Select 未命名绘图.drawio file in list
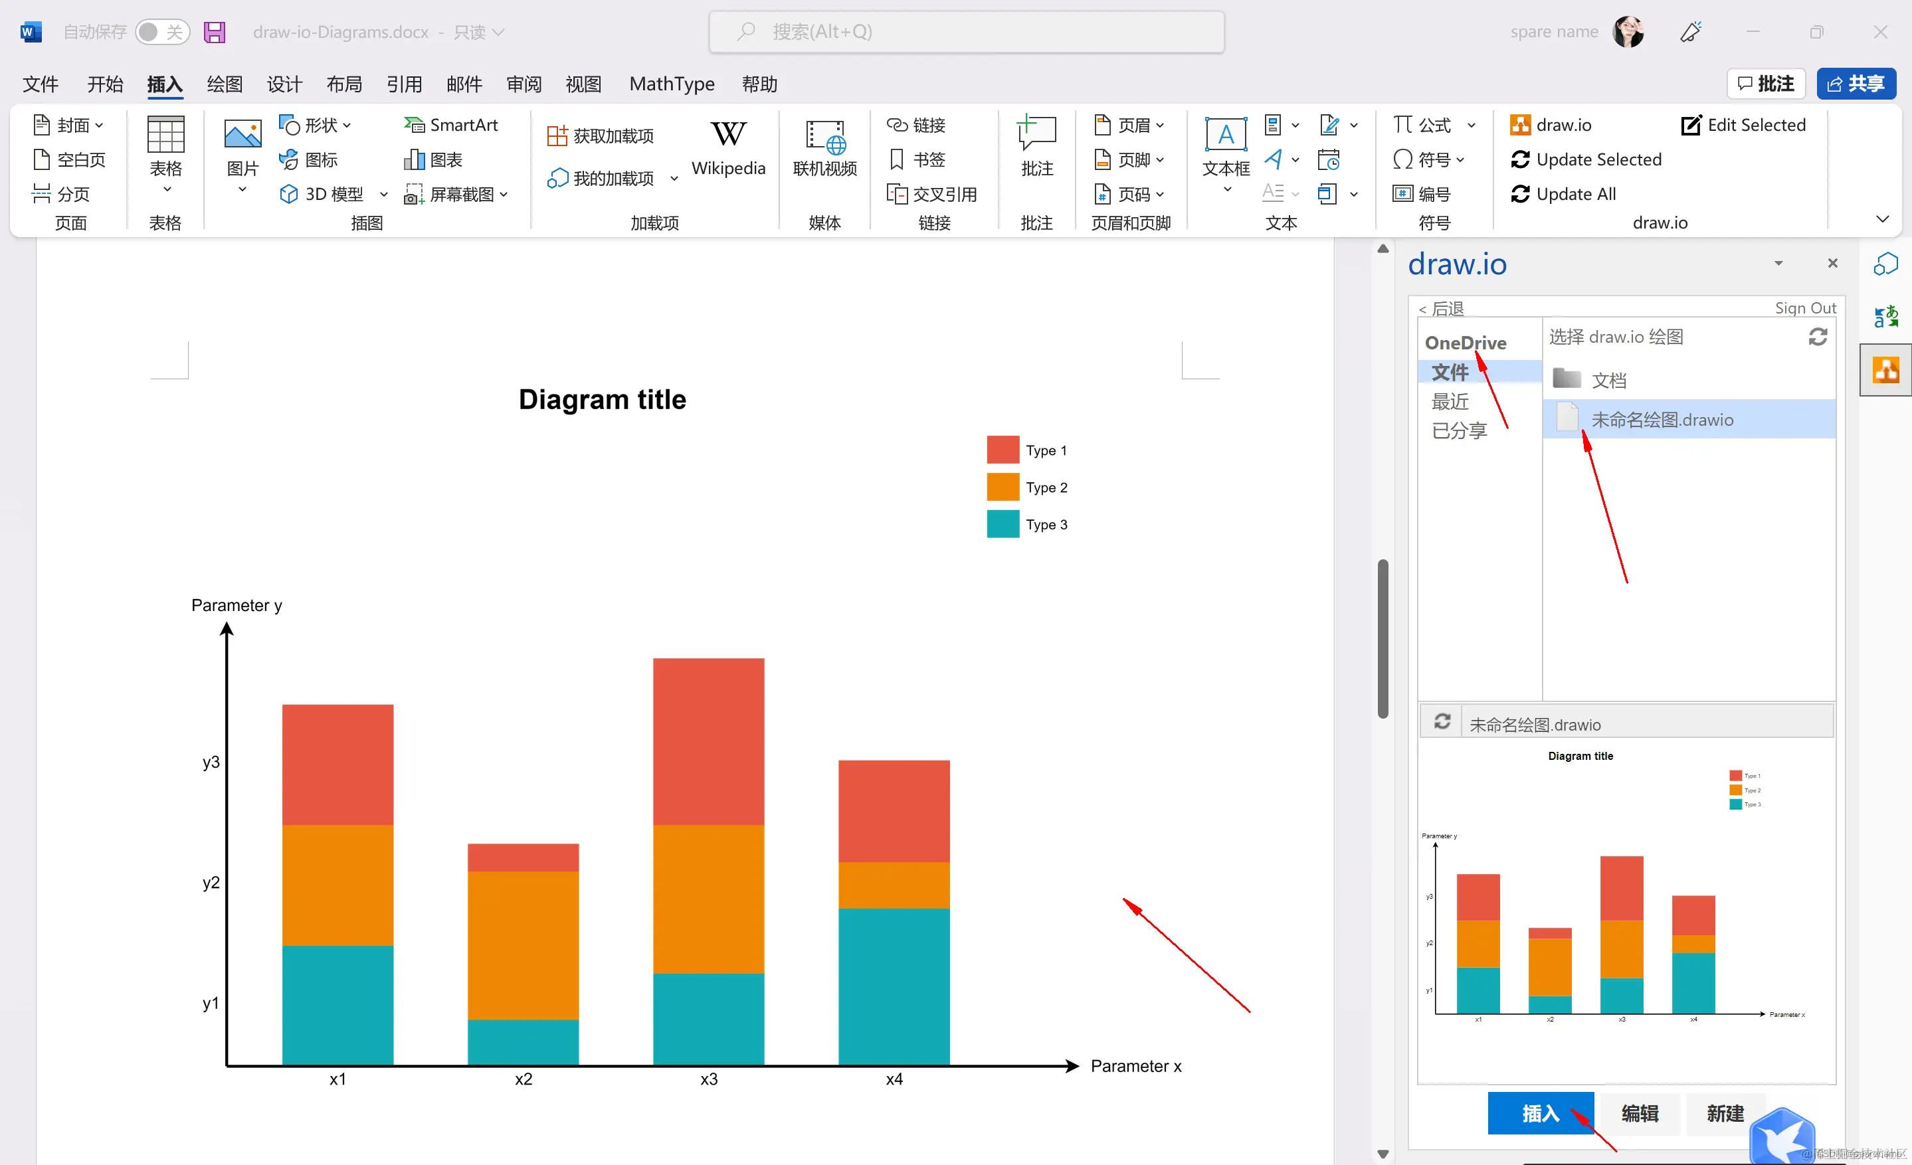1912x1165 pixels. (x=1662, y=420)
